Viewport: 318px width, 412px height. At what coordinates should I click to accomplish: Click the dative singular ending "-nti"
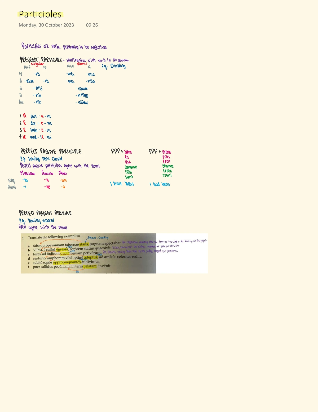(x=37, y=95)
